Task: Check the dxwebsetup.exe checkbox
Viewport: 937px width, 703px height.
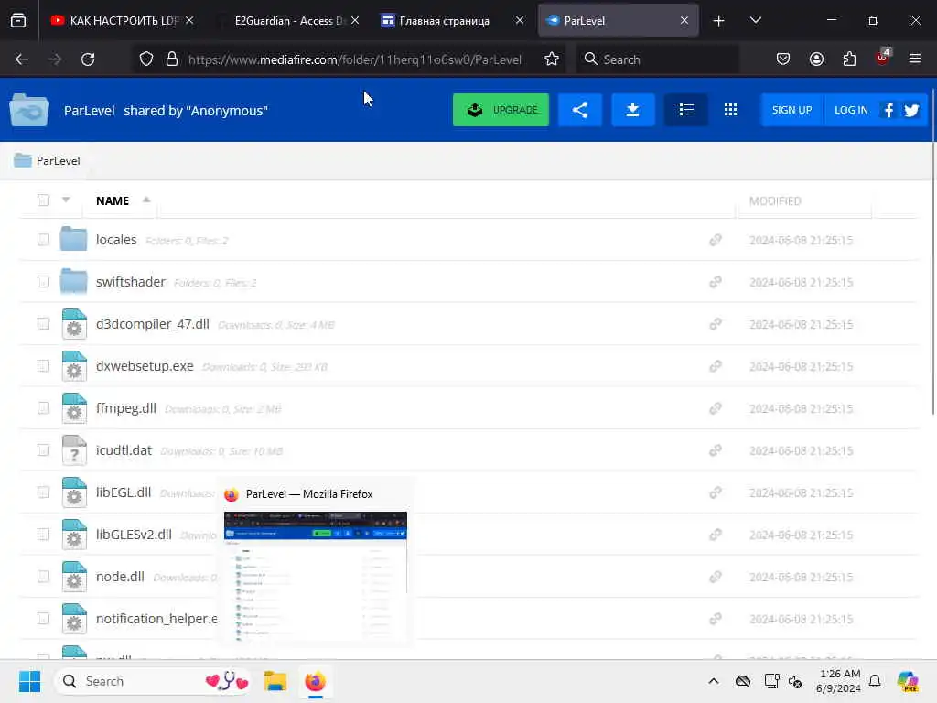Action: 43,366
